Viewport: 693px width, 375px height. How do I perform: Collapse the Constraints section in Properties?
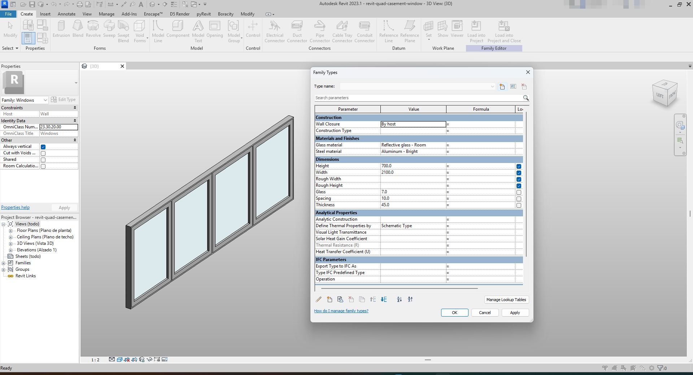(75, 108)
